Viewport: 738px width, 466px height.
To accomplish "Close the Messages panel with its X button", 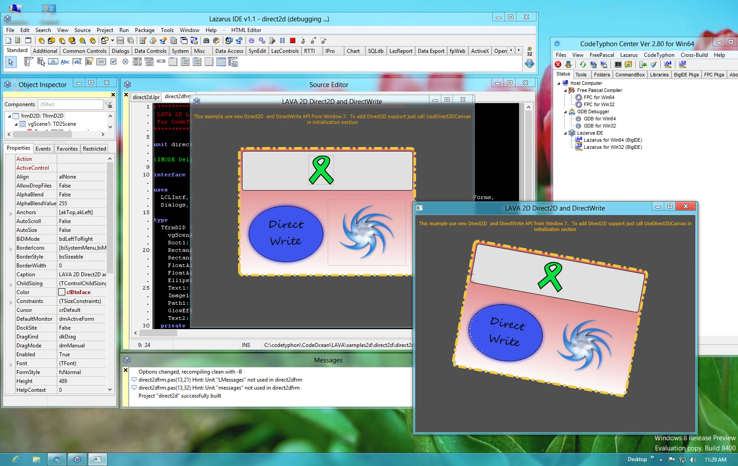I will pyautogui.click(x=126, y=370).
